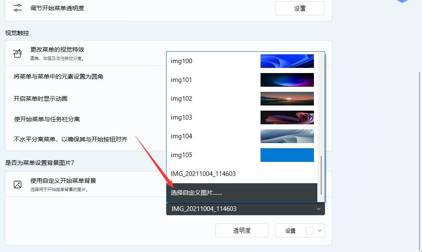Click 使开始菜单与任务栏分离 row text
Screen dimensions: 422x252
(47, 119)
